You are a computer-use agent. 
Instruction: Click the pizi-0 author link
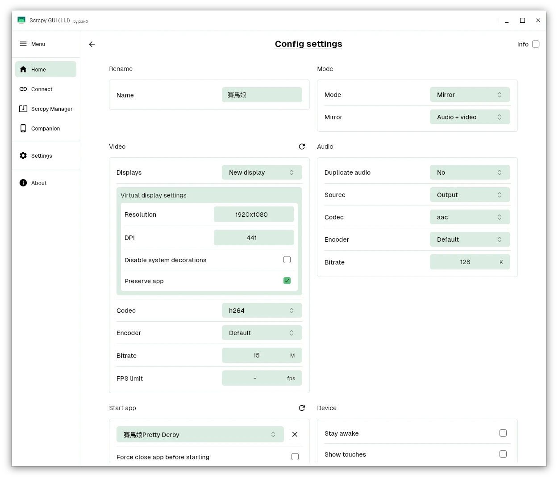(x=81, y=21)
